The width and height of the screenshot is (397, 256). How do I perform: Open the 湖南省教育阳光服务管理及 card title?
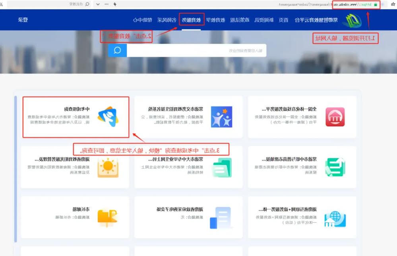click(62, 160)
